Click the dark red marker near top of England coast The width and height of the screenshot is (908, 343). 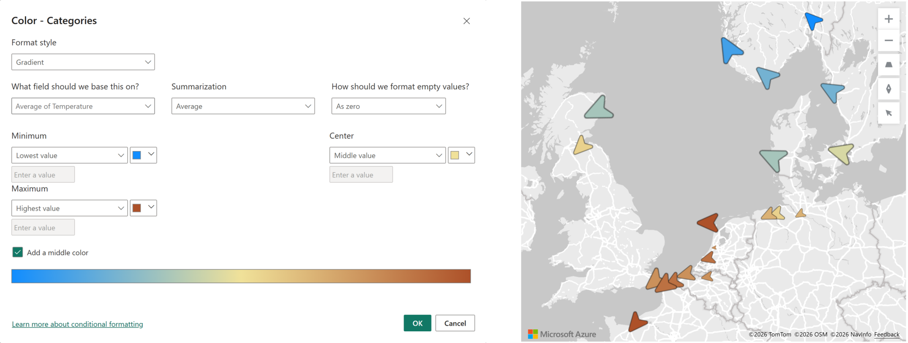709,222
